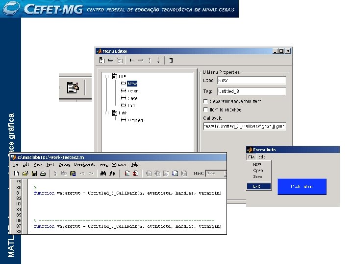The width and height of the screenshot is (353, 264).
Task: Collapse the File menu tree node
Action: pyautogui.click(x=106, y=76)
